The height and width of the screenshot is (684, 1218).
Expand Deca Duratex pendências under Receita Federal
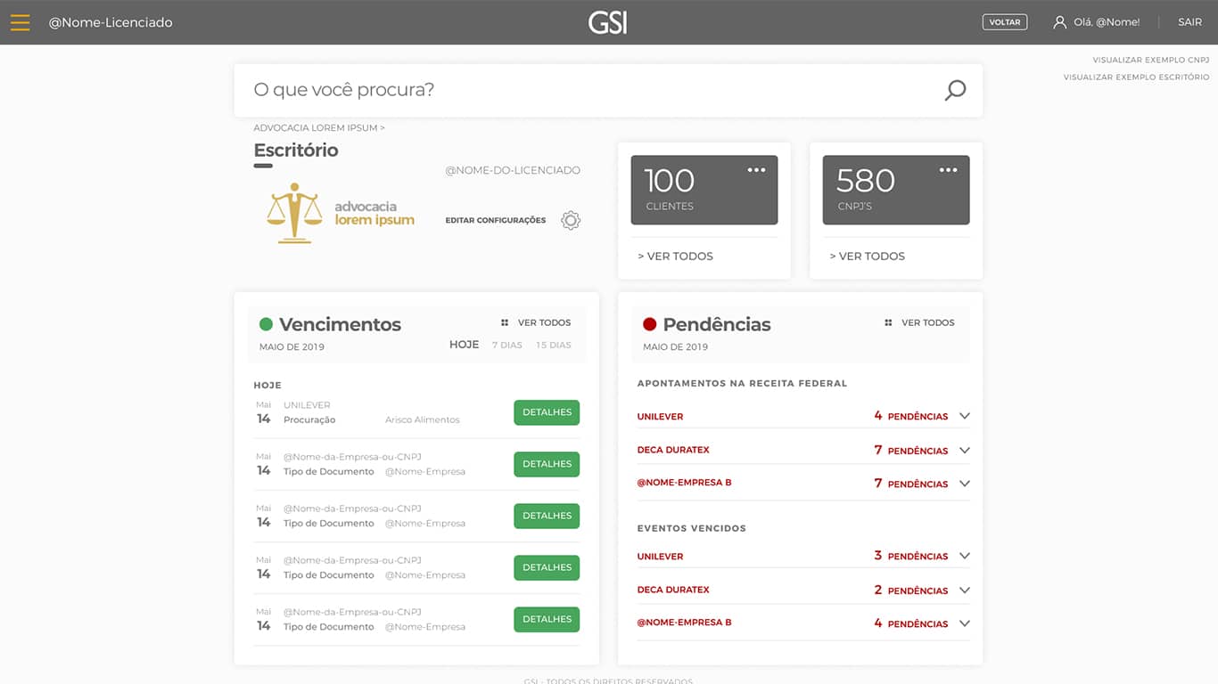click(964, 451)
